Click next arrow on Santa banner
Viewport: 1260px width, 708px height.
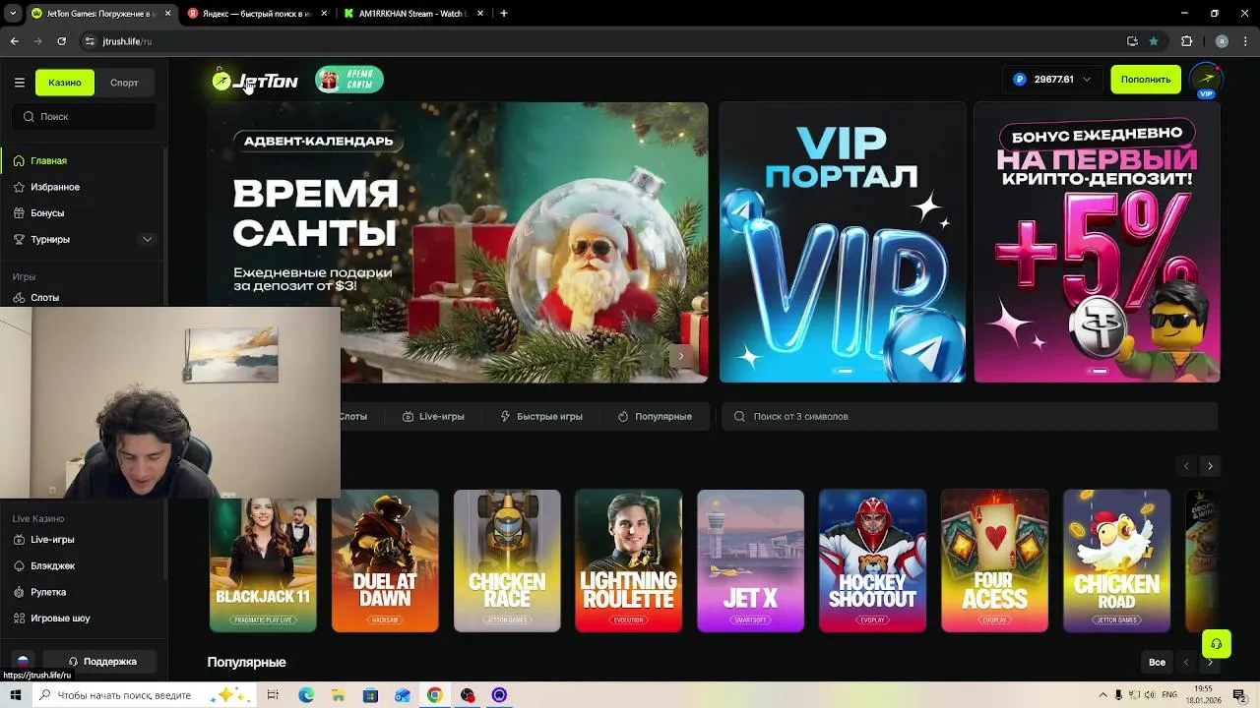pos(680,356)
